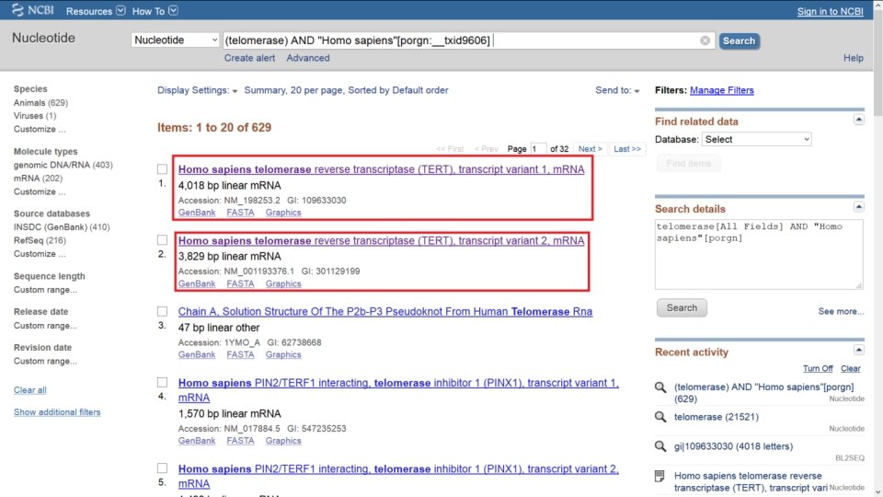
Task: Open the Send to menu
Action: pos(617,90)
